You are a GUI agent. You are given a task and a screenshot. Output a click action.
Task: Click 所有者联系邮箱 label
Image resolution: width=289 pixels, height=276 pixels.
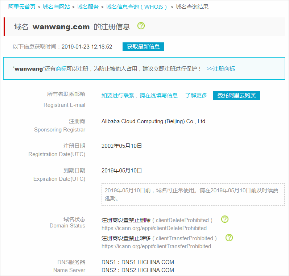click(66, 94)
